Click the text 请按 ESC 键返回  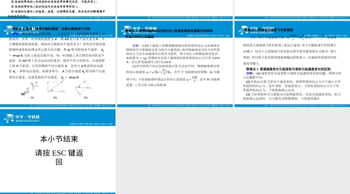pyautogui.click(x=59, y=157)
